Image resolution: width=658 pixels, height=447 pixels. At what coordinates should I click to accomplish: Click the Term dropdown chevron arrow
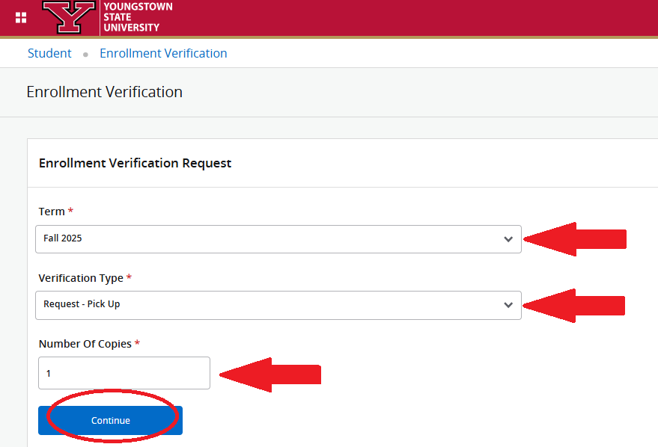coord(509,239)
